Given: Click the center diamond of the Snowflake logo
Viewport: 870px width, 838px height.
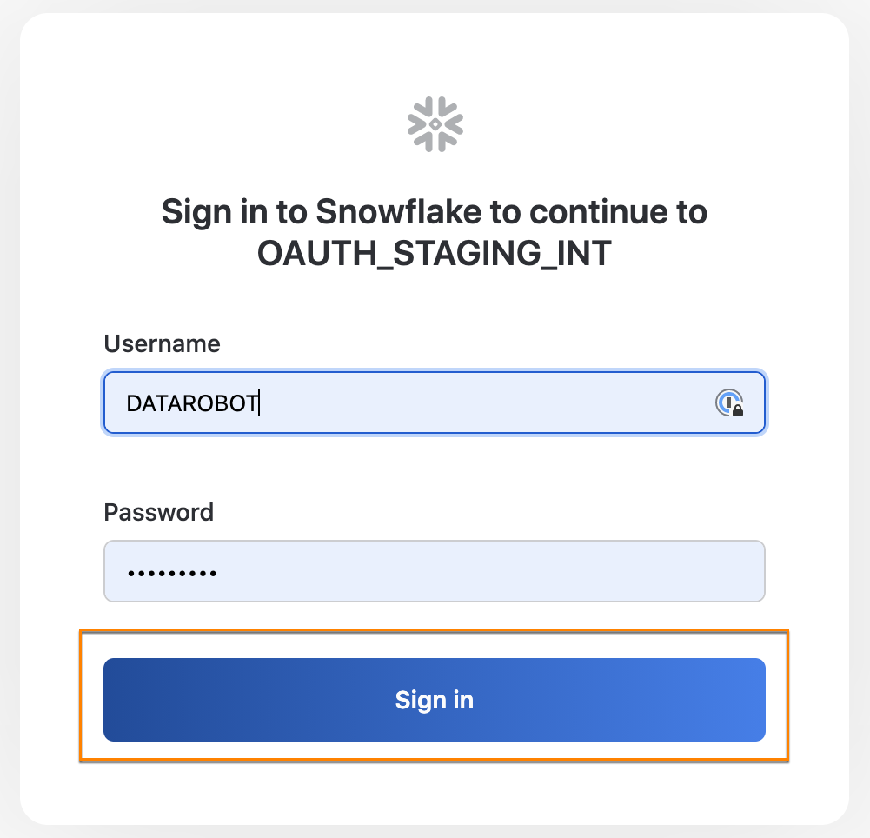Looking at the screenshot, I should 435,124.
